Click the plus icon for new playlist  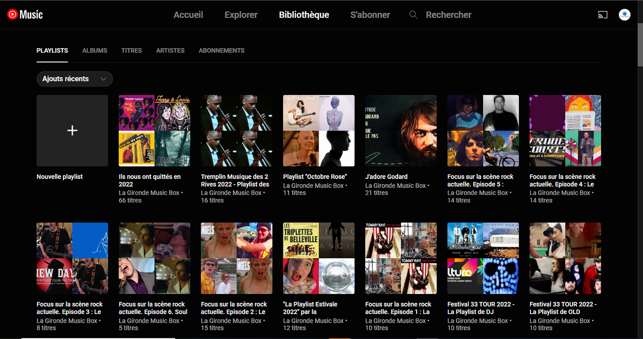[72, 131]
